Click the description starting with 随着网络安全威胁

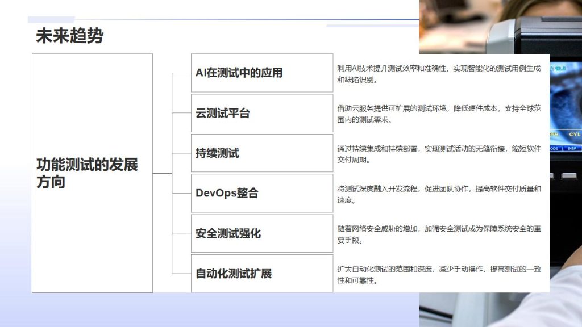[438, 234]
